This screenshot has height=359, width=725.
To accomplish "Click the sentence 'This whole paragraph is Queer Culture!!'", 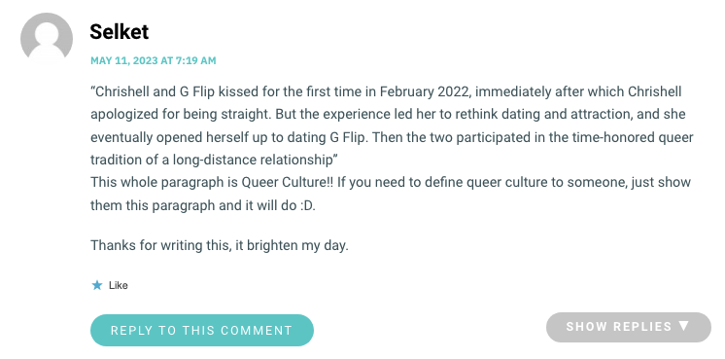I will click(x=212, y=182).
